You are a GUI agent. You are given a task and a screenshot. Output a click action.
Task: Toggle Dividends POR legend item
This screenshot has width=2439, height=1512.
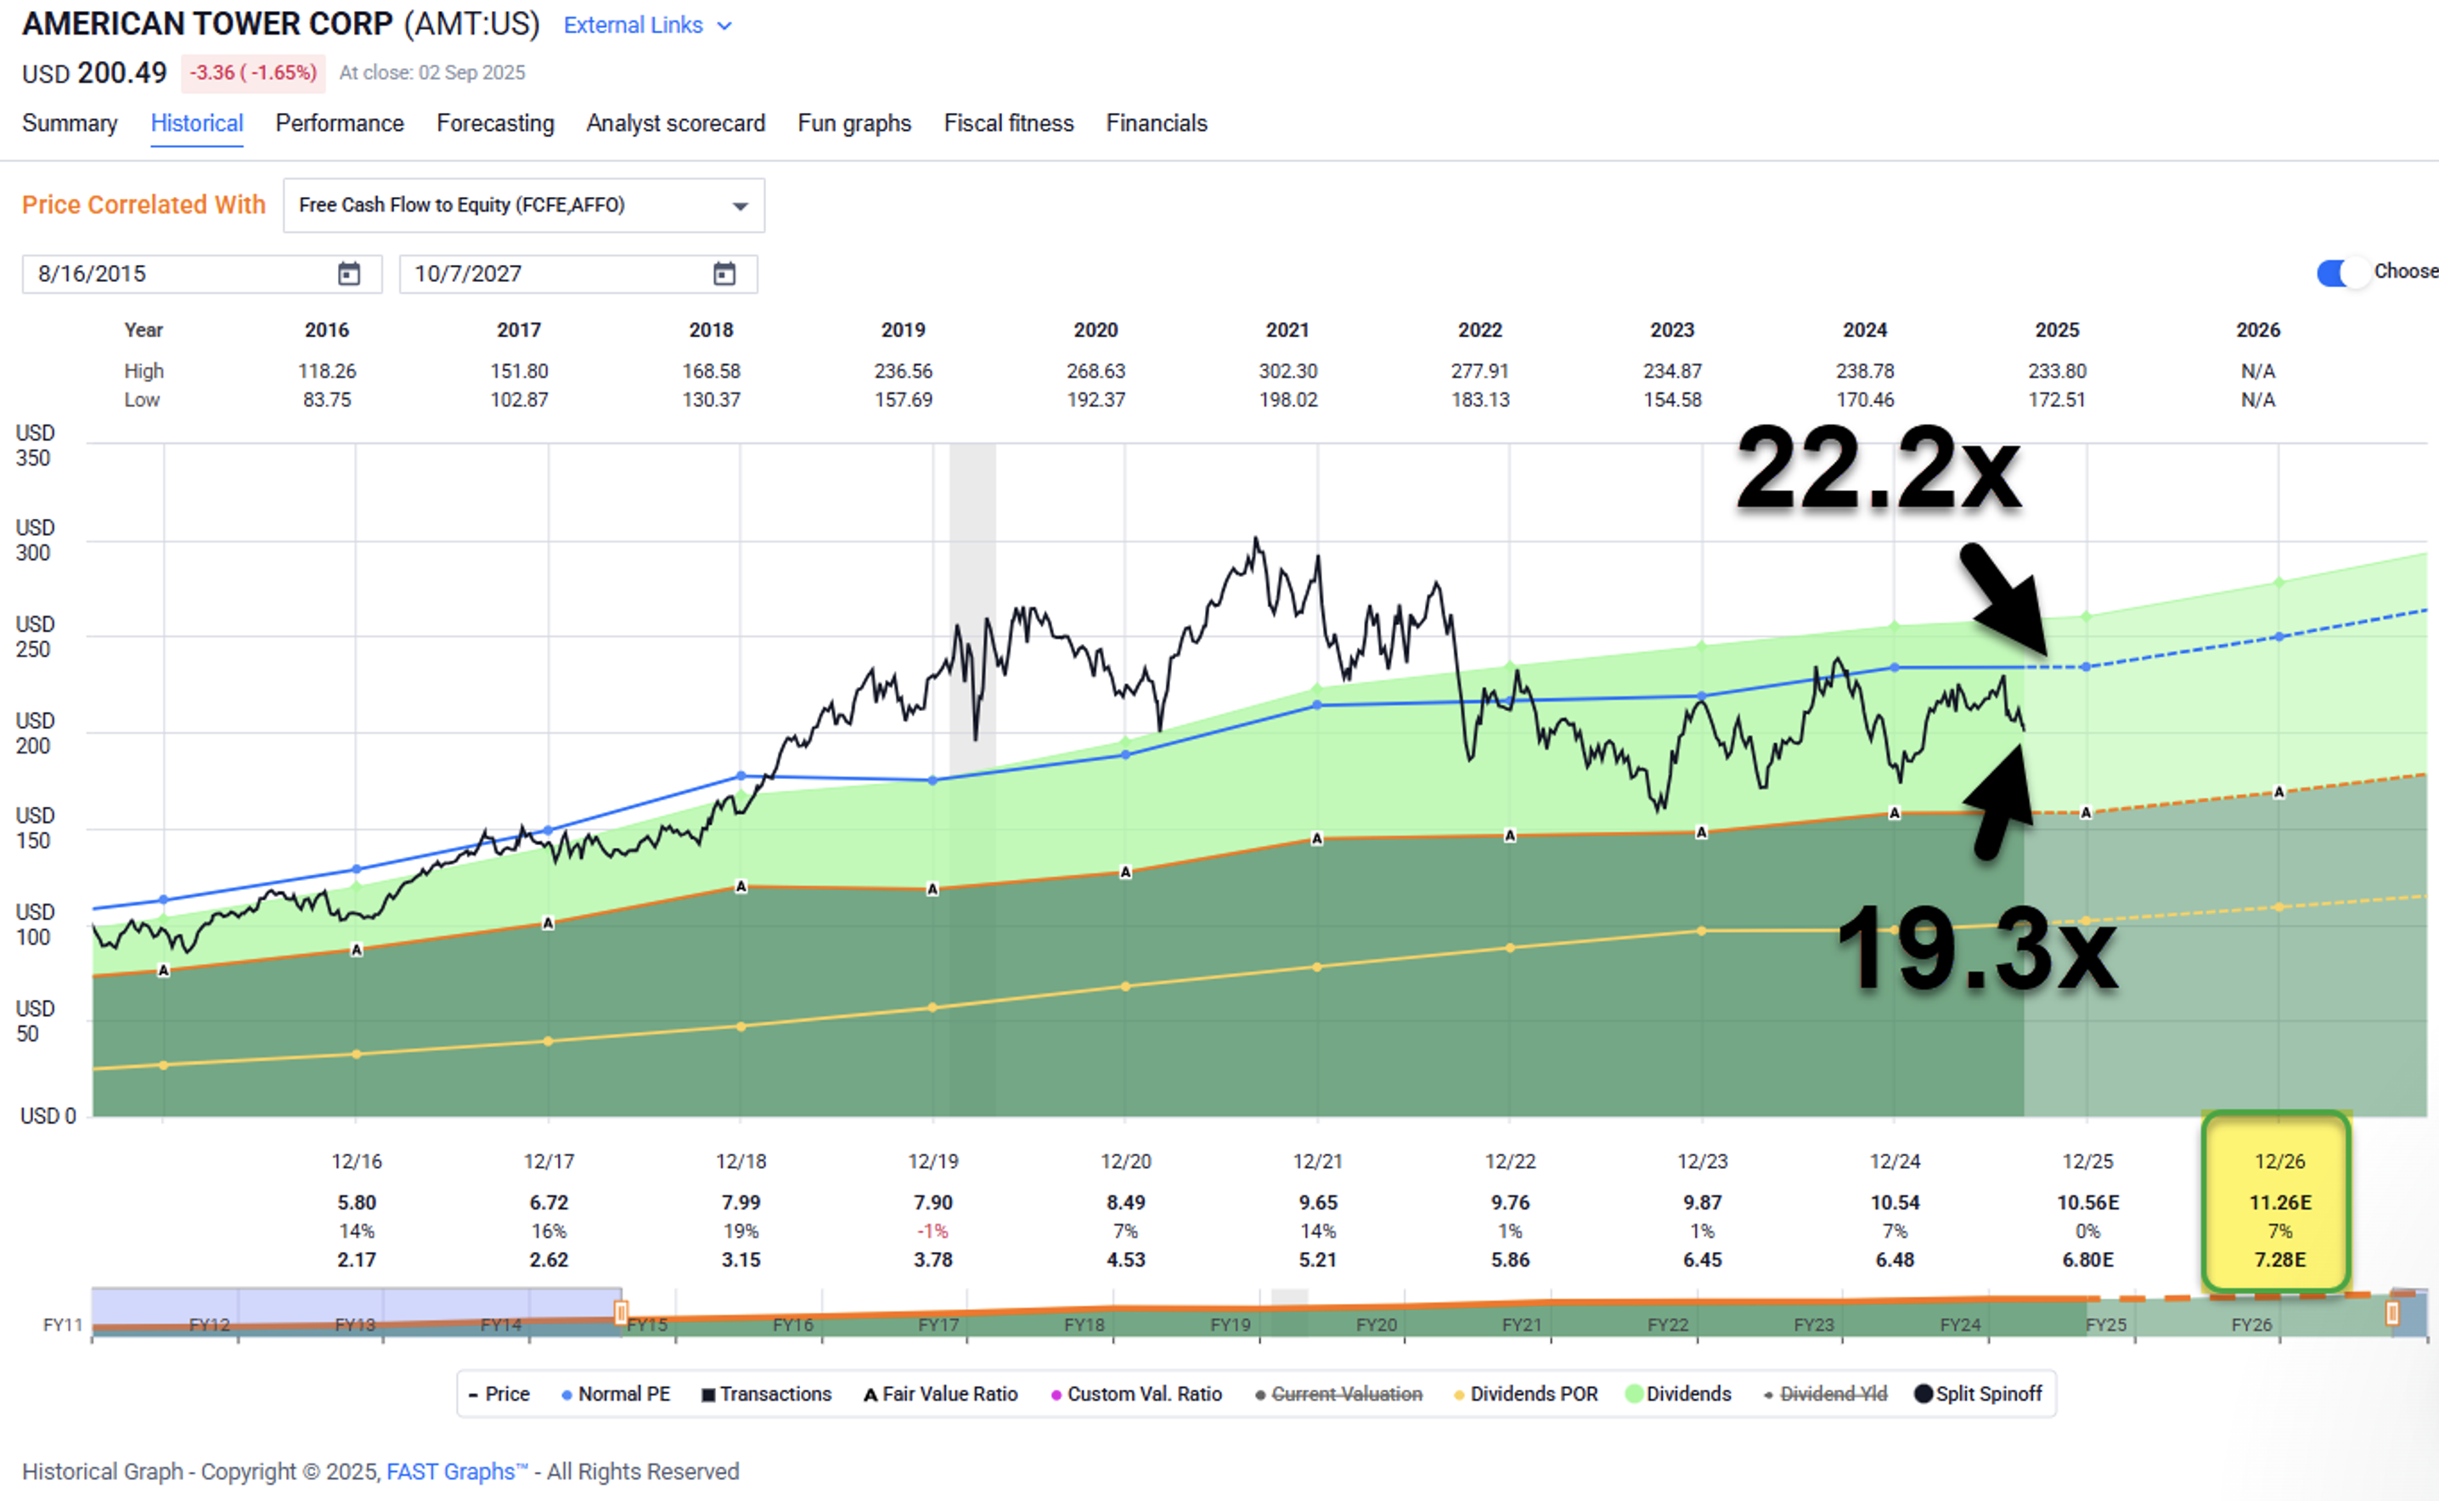pos(1525,1394)
